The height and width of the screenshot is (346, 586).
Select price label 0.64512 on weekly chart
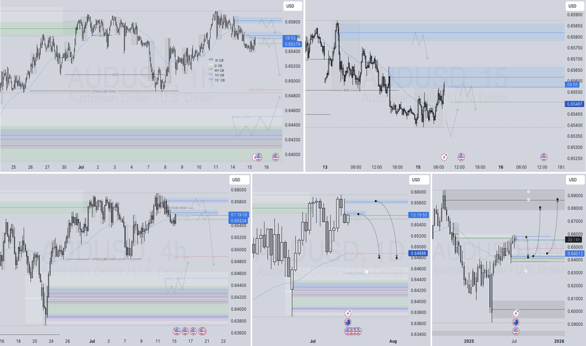tap(575, 254)
